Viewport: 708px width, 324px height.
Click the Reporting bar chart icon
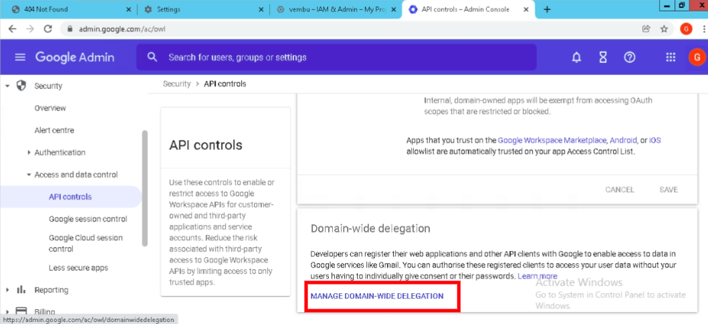21,290
